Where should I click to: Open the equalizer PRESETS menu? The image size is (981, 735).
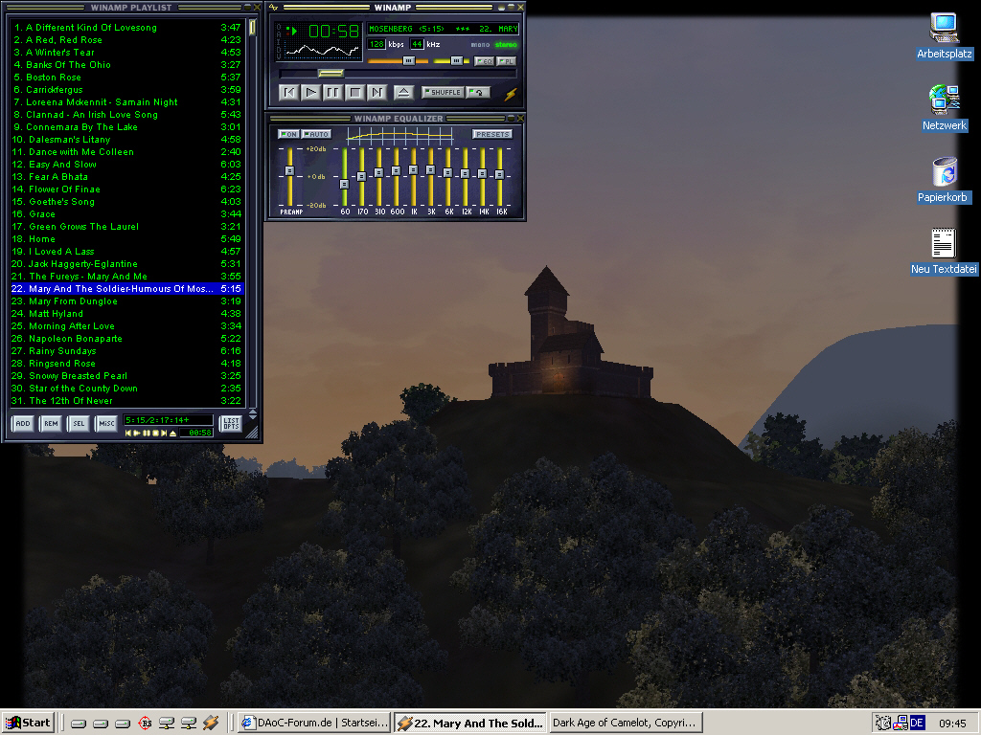tap(491, 134)
